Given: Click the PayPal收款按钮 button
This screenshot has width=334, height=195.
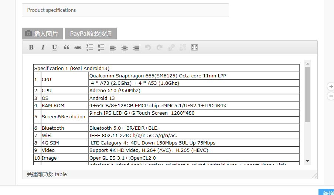Looking at the screenshot, I should coord(91,34).
